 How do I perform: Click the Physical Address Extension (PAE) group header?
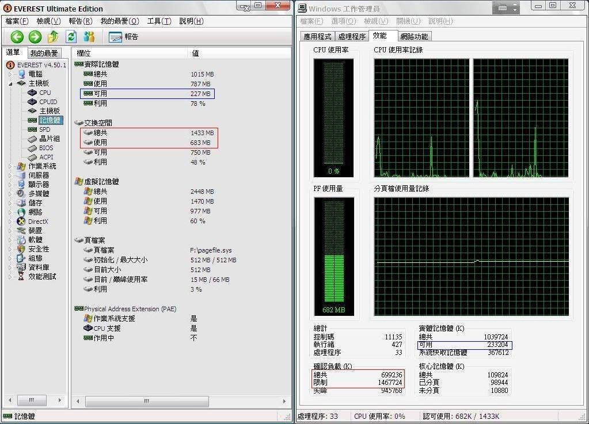(126, 309)
